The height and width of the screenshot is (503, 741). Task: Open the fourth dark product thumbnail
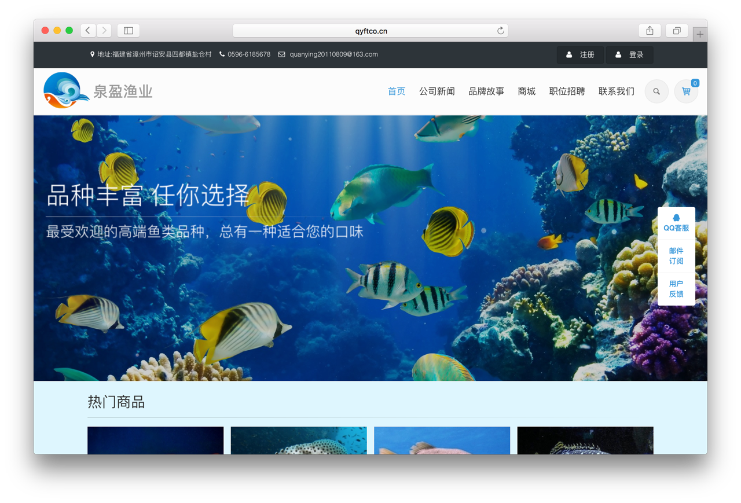585,440
